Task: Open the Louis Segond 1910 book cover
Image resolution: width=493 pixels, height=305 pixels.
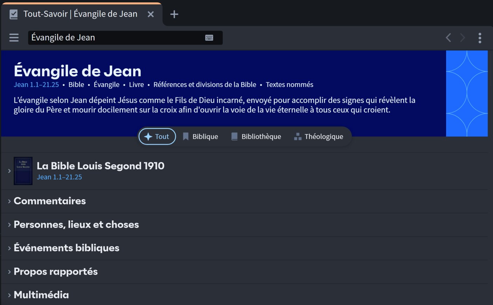Action: click(x=23, y=171)
